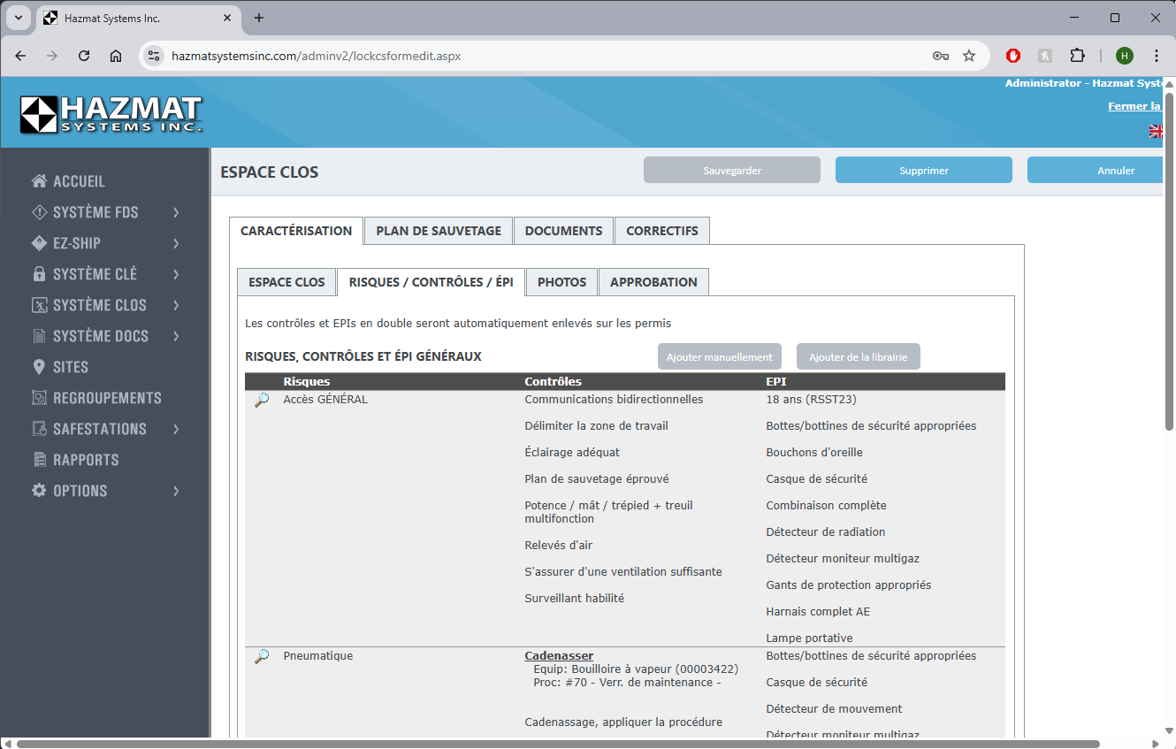
Task: Open the underlined Cadenasser link
Action: pyautogui.click(x=559, y=656)
